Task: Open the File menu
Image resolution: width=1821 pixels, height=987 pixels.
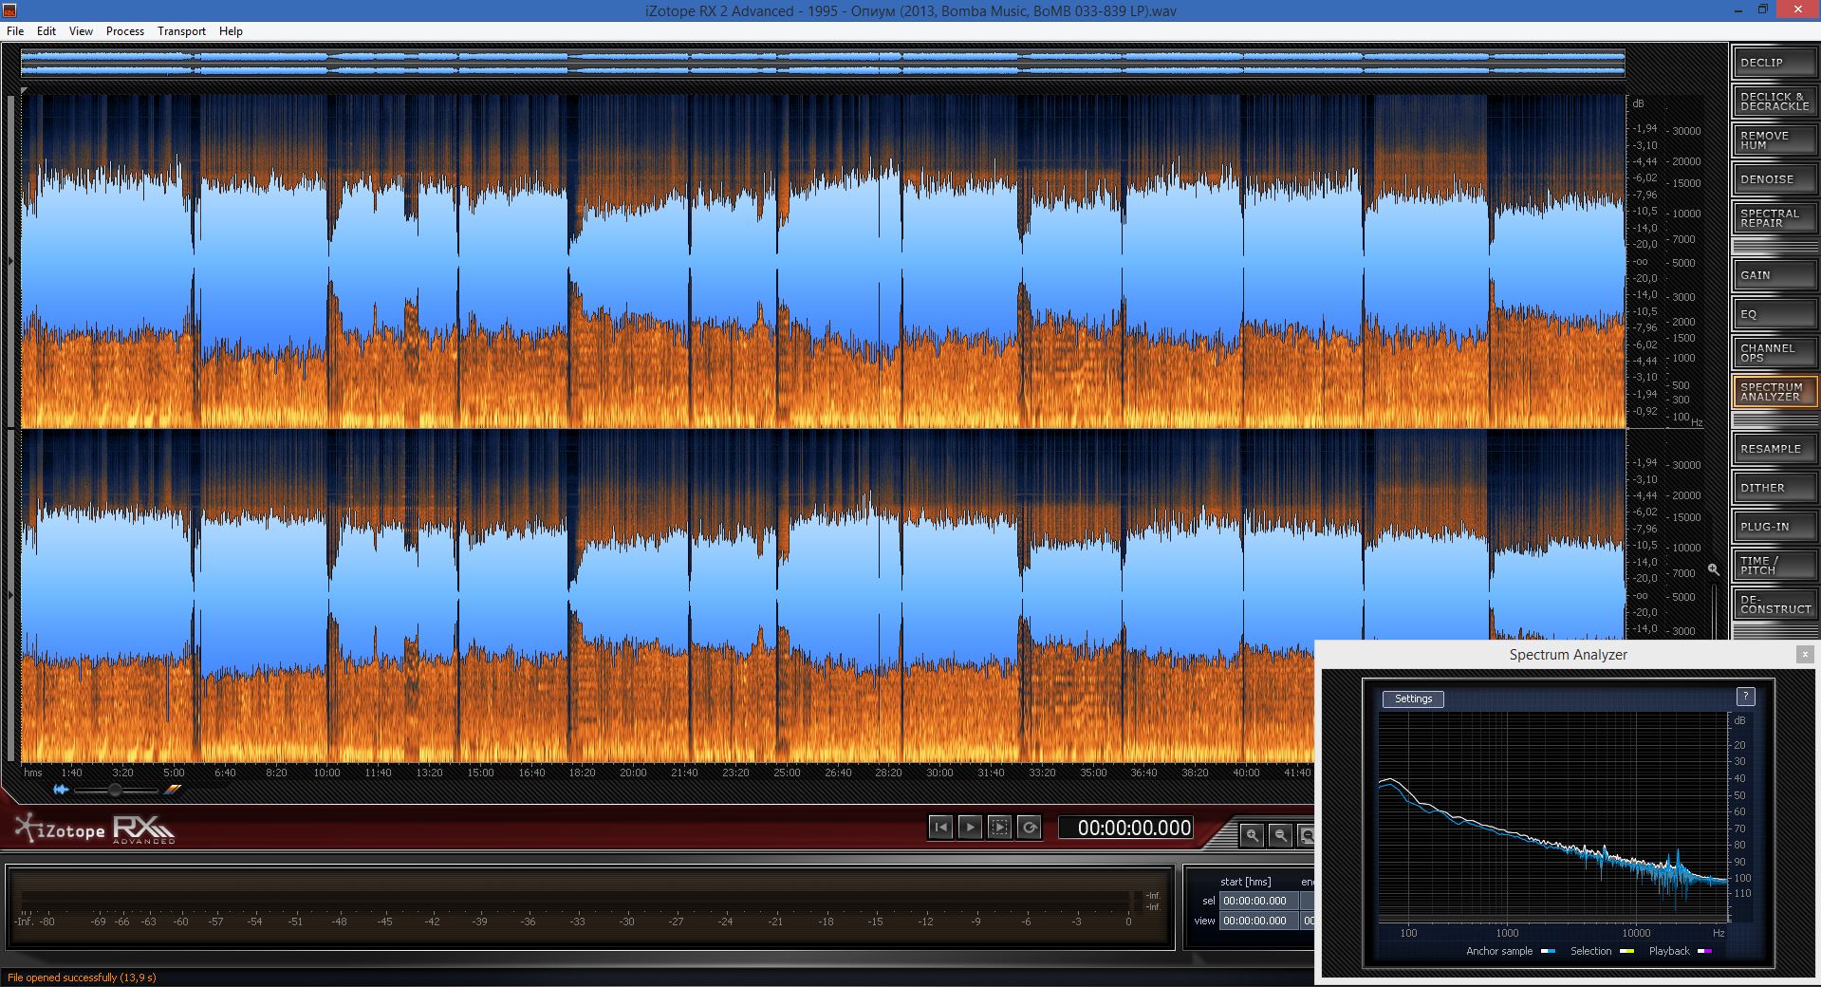Action: (x=15, y=31)
